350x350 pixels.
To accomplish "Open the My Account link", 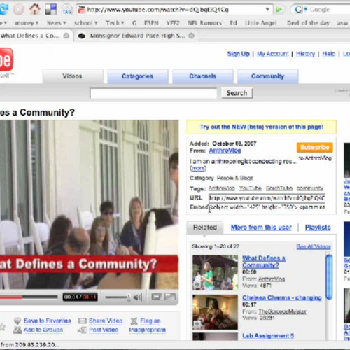I will click(x=273, y=54).
